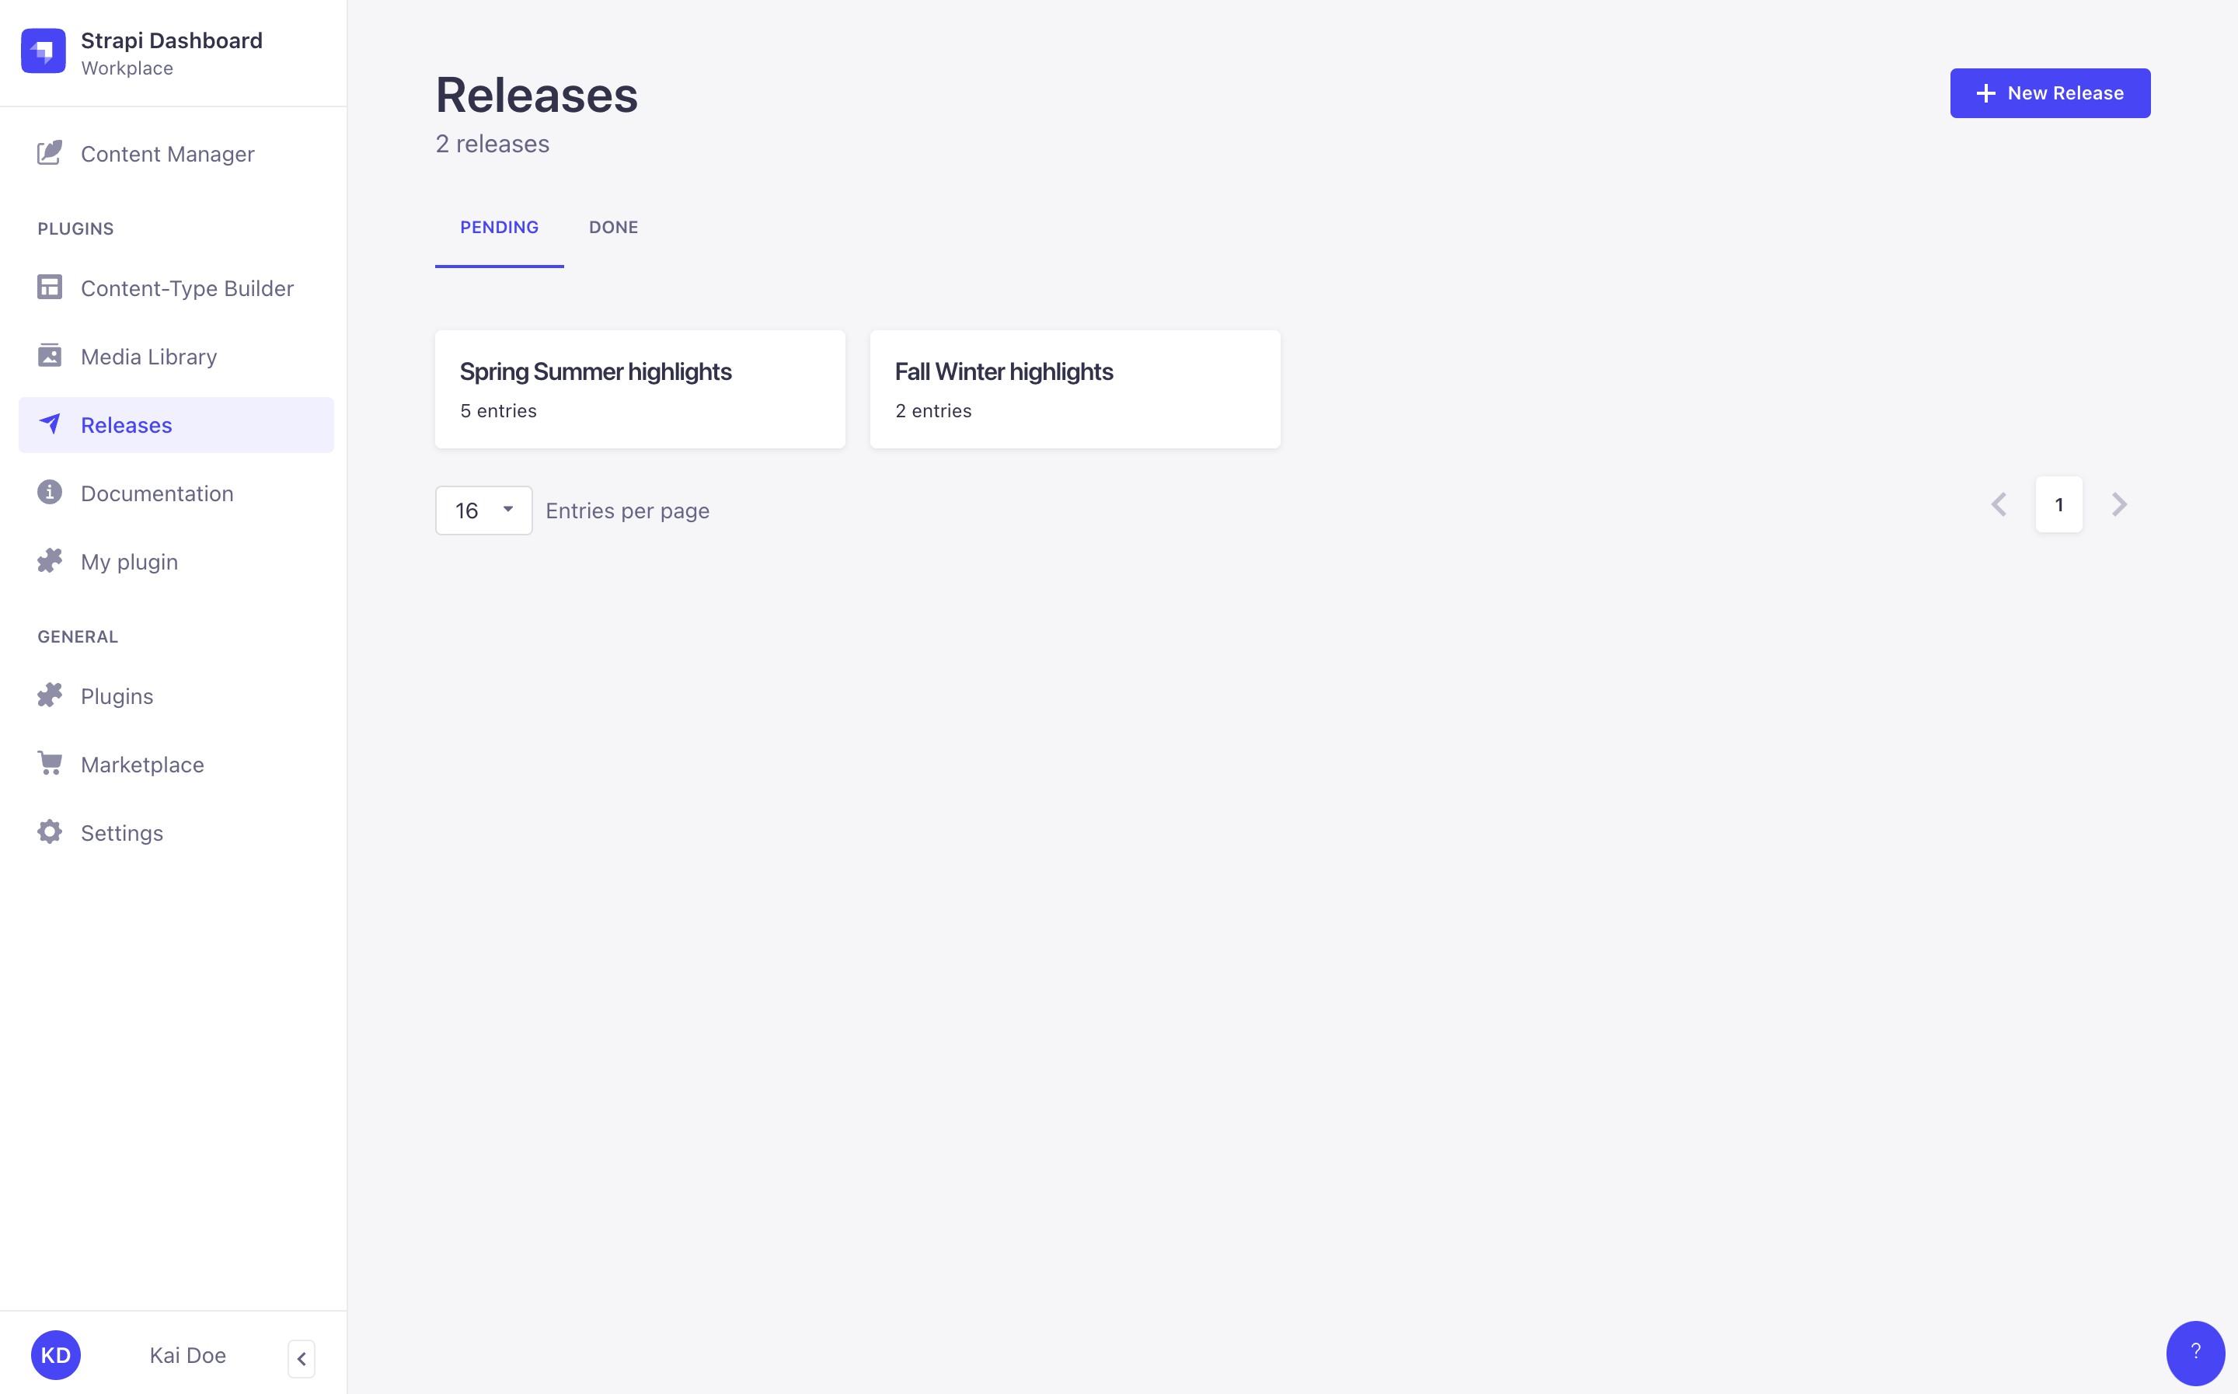Open the entries per page dropdown
This screenshot has width=2238, height=1394.
tap(483, 510)
